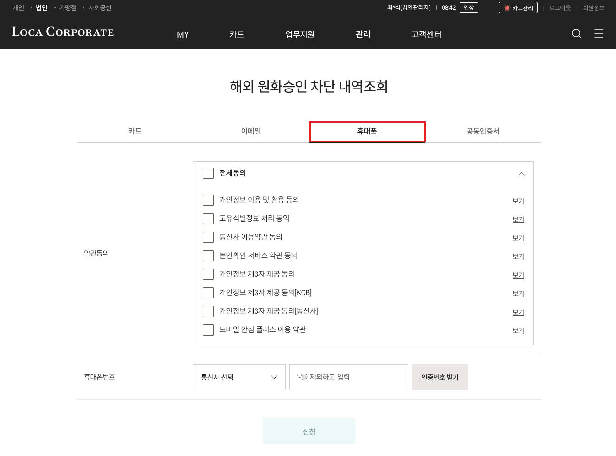This screenshot has width=616, height=456.
Task: Click the 인증번호 받기 button
Action: click(x=440, y=377)
